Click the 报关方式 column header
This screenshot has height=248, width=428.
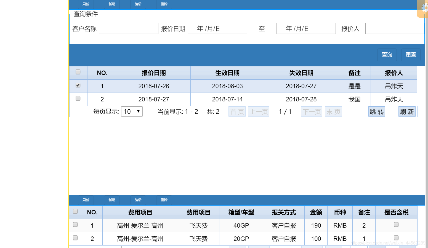[284, 212]
